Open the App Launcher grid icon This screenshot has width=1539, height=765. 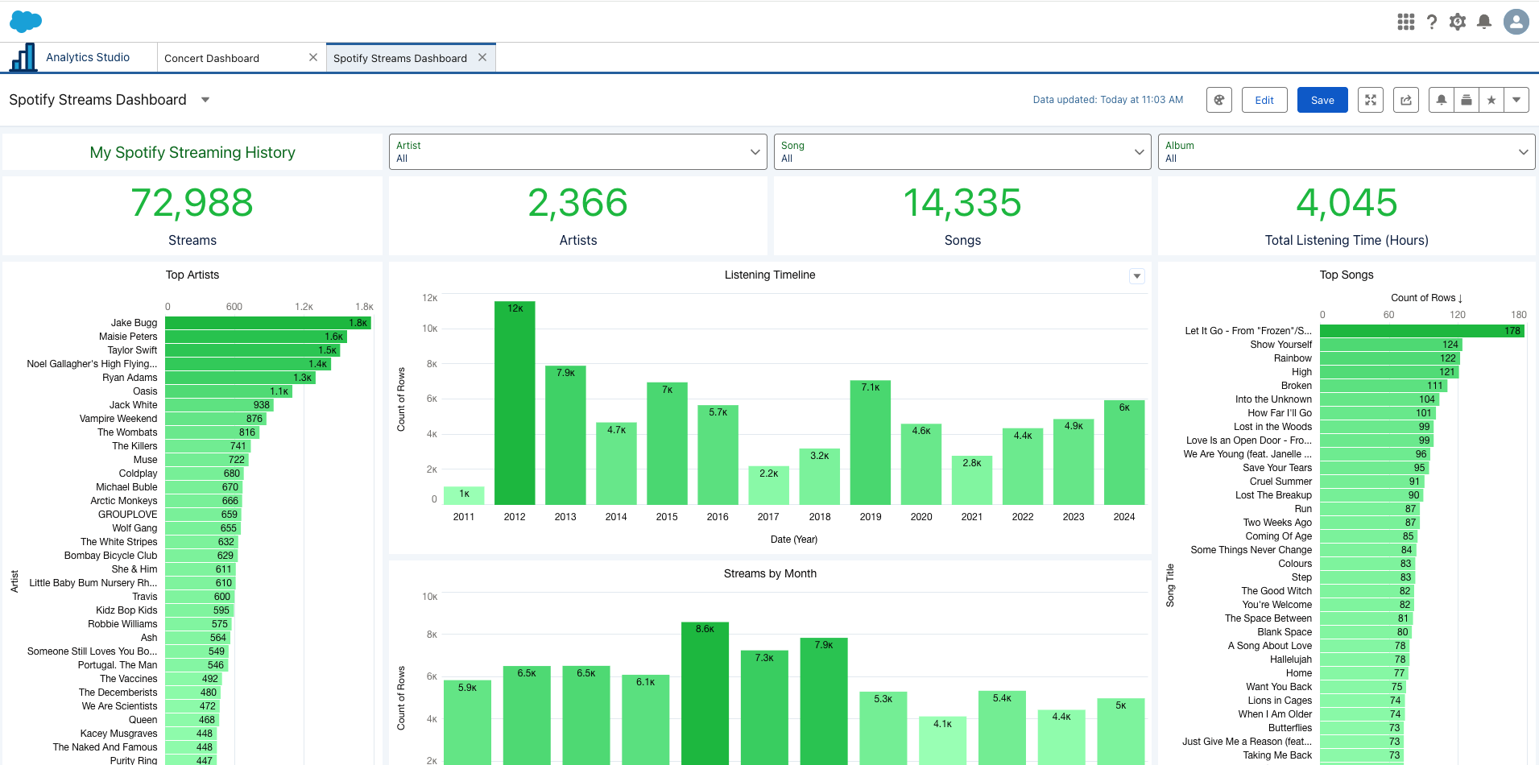pyautogui.click(x=1405, y=22)
